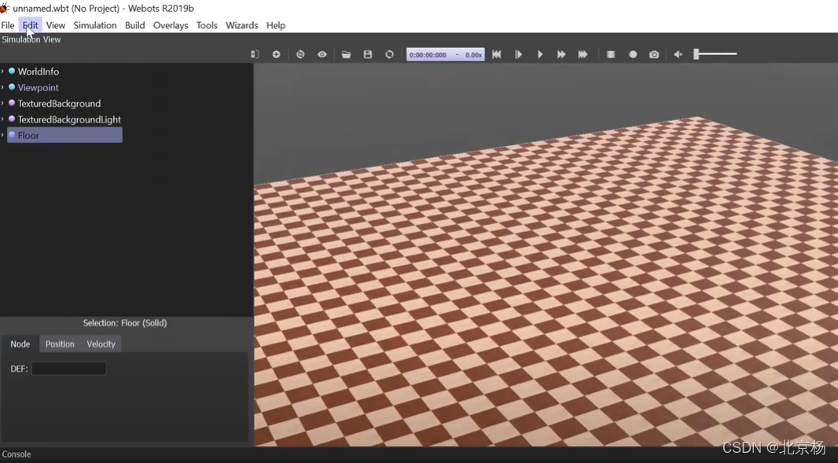Reset simulation with the rewind-to-start button
The image size is (838, 463).
(x=497, y=54)
